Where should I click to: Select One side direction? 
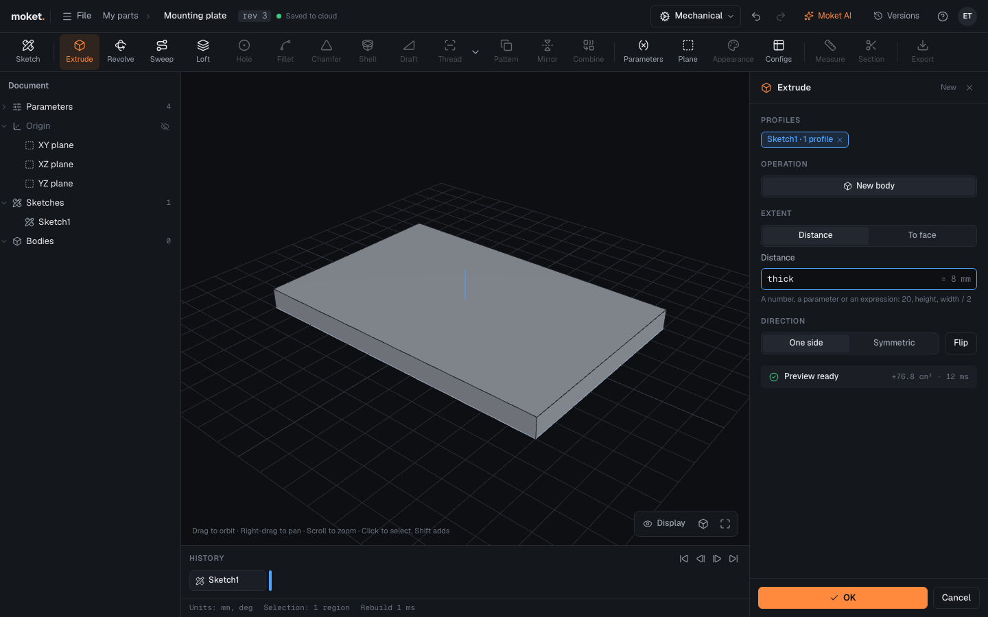pyautogui.click(x=806, y=343)
